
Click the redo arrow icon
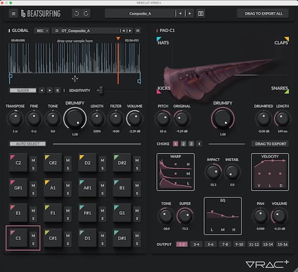pos(86,14)
